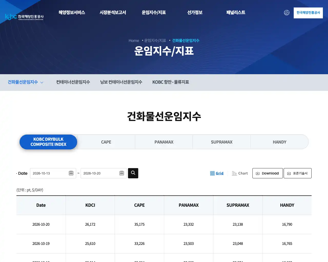328x262 pixels.
Task: Click the PANAMAX value 23,503
Action: (x=189, y=244)
